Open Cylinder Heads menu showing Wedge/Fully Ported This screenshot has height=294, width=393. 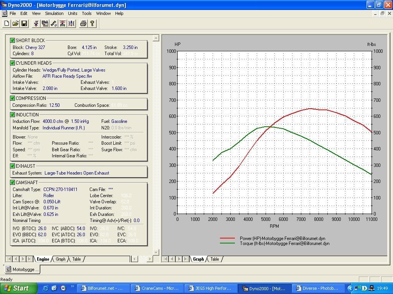point(74,70)
